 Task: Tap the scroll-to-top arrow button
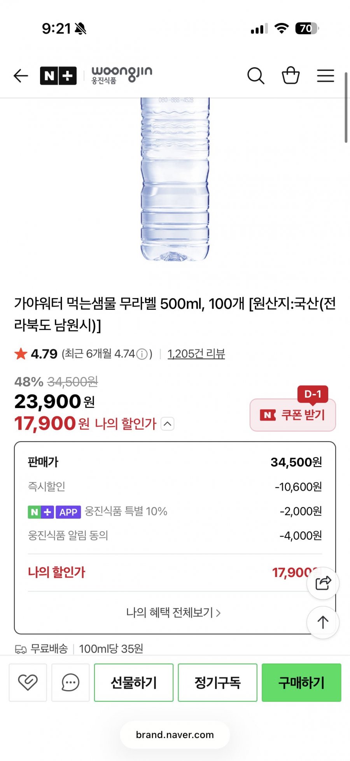[323, 622]
